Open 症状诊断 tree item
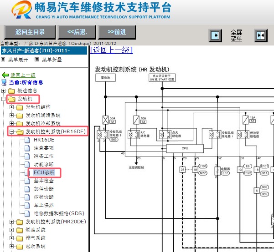Viewport: 274px width, 252px height. coord(44,197)
